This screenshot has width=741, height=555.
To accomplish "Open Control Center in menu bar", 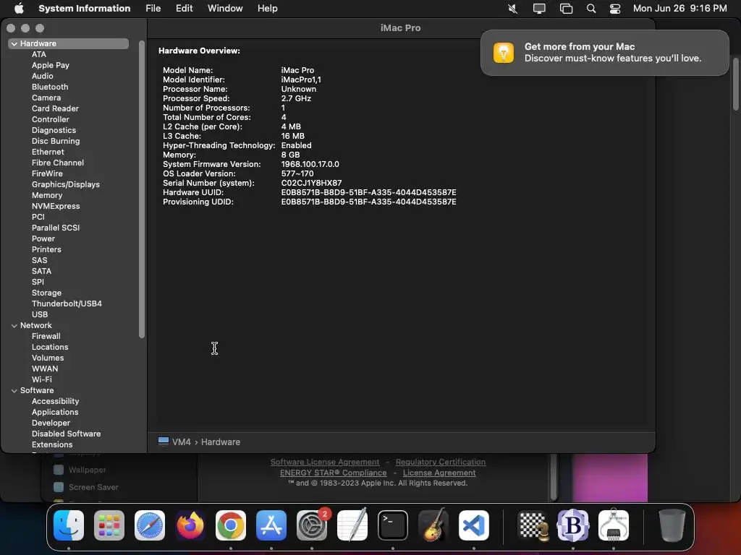I will pos(615,9).
